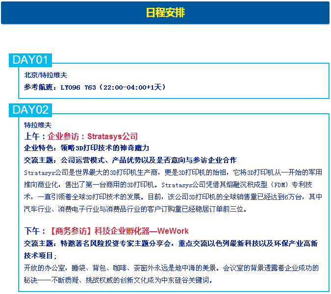Click the 日程安排 header banner
331x294 pixels.
[x=165, y=13]
